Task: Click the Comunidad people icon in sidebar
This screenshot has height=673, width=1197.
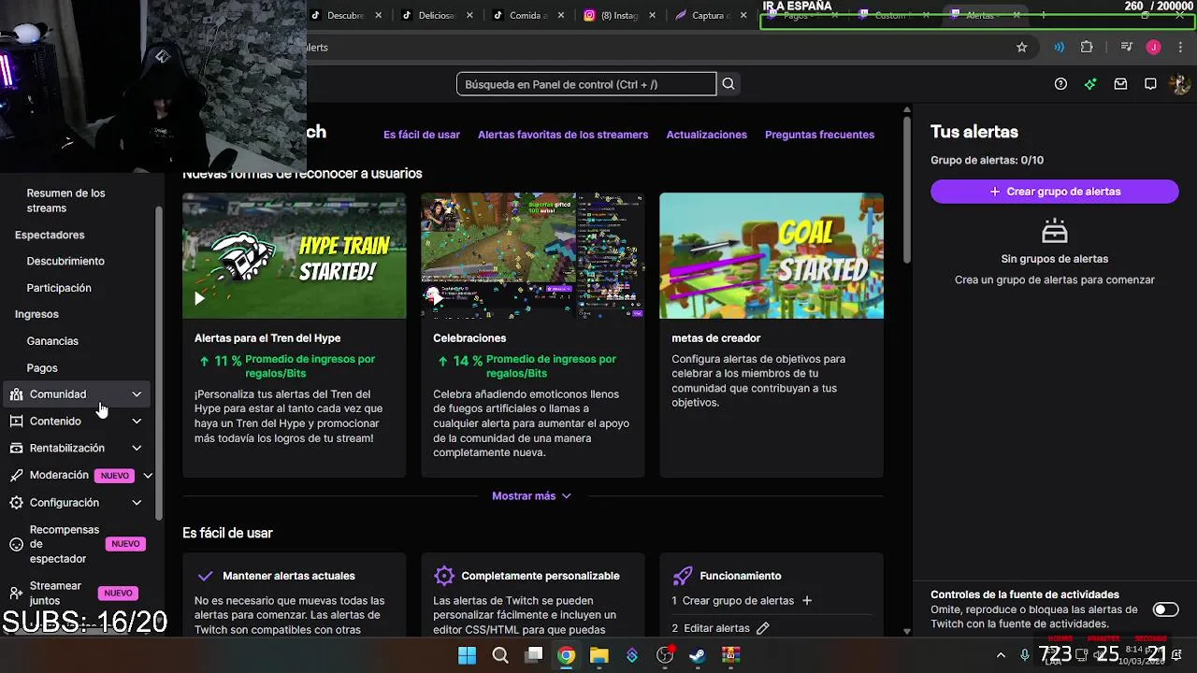Action: coord(16,394)
